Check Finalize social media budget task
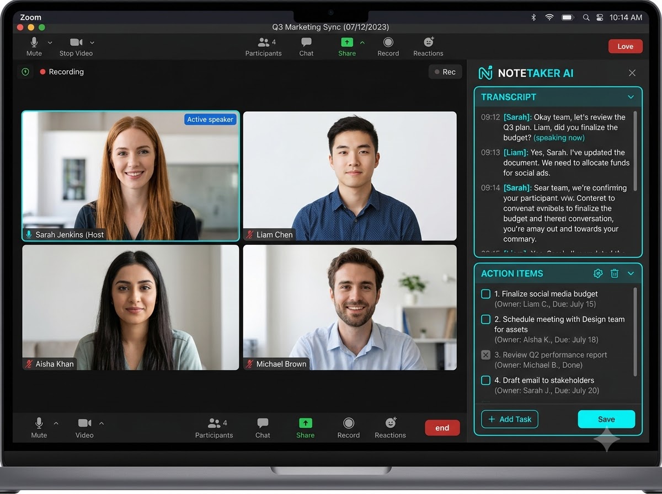Image resolution: width=662 pixels, height=494 pixels. [485, 294]
